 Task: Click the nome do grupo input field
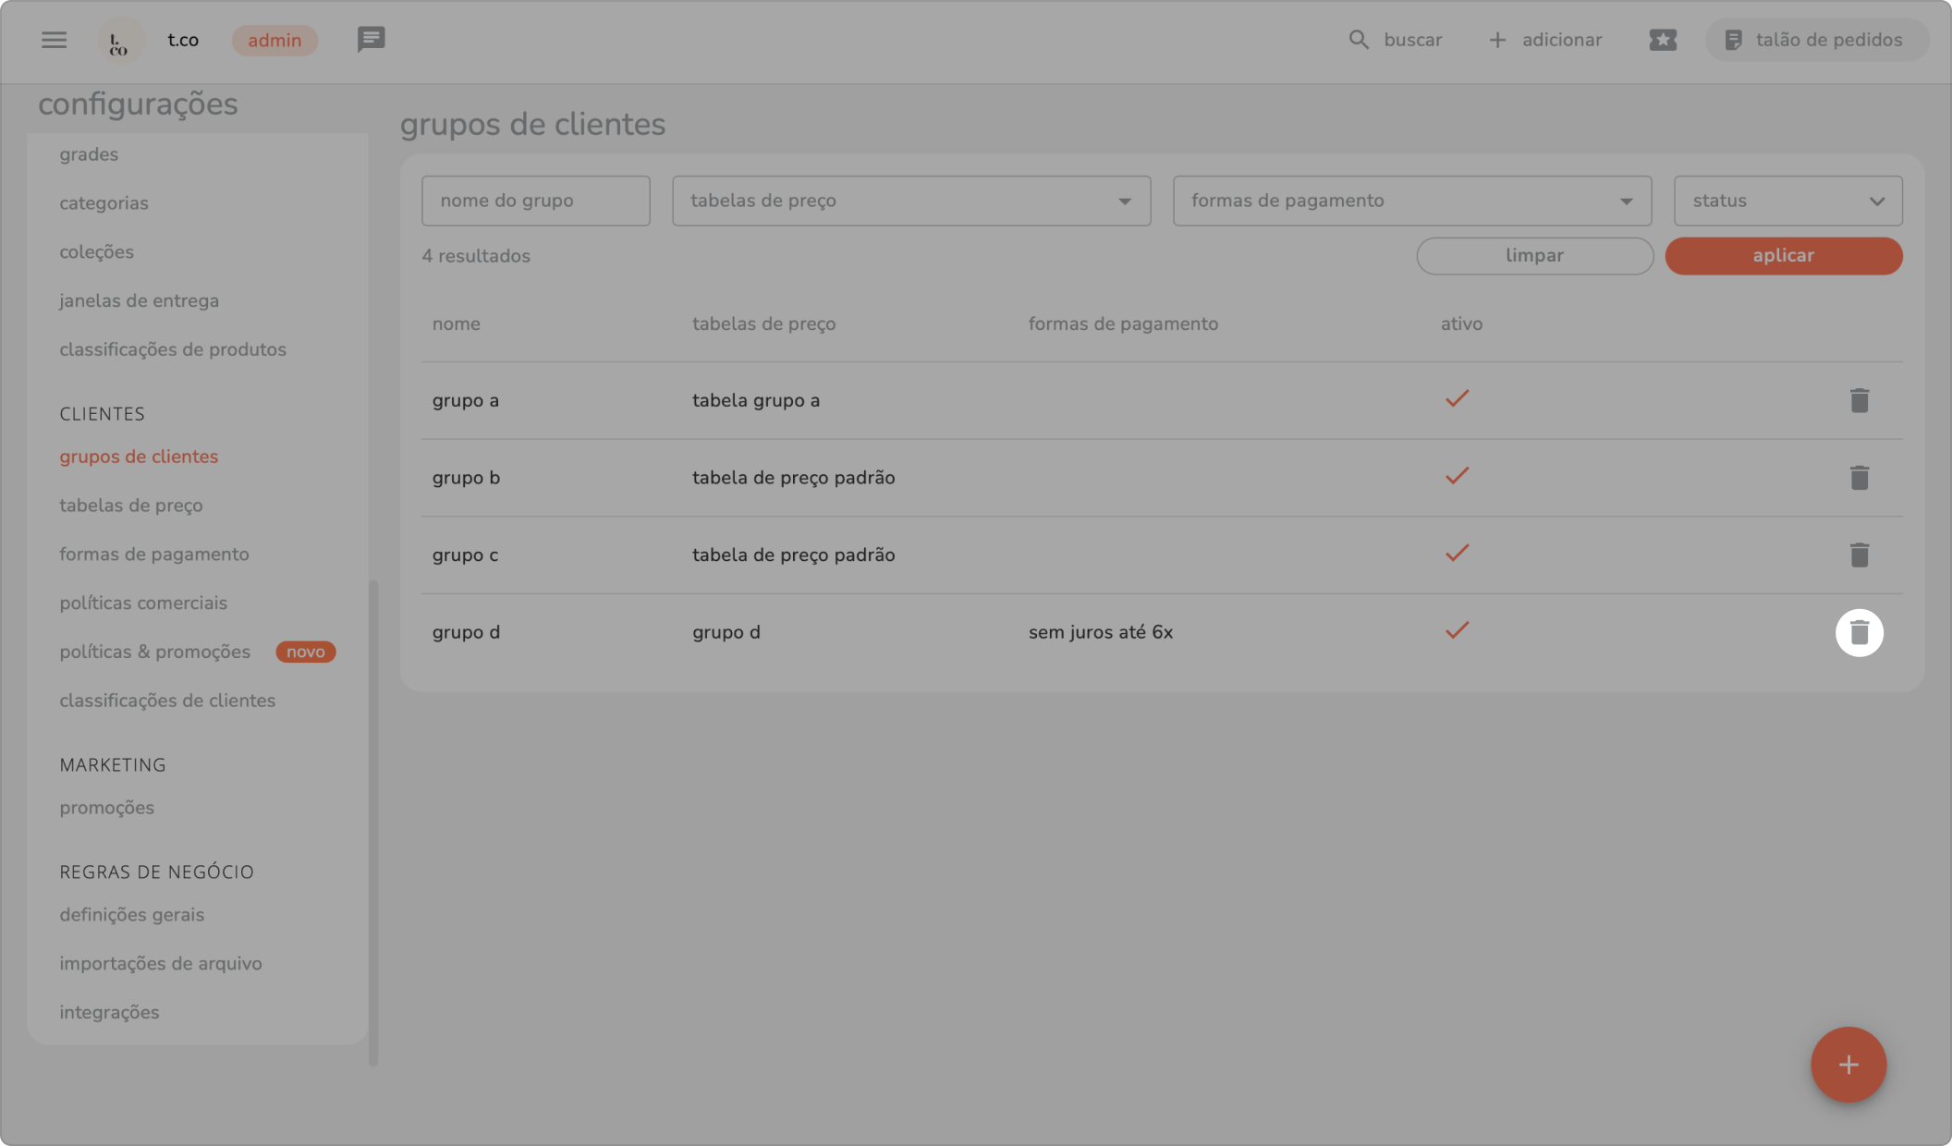coord(535,201)
